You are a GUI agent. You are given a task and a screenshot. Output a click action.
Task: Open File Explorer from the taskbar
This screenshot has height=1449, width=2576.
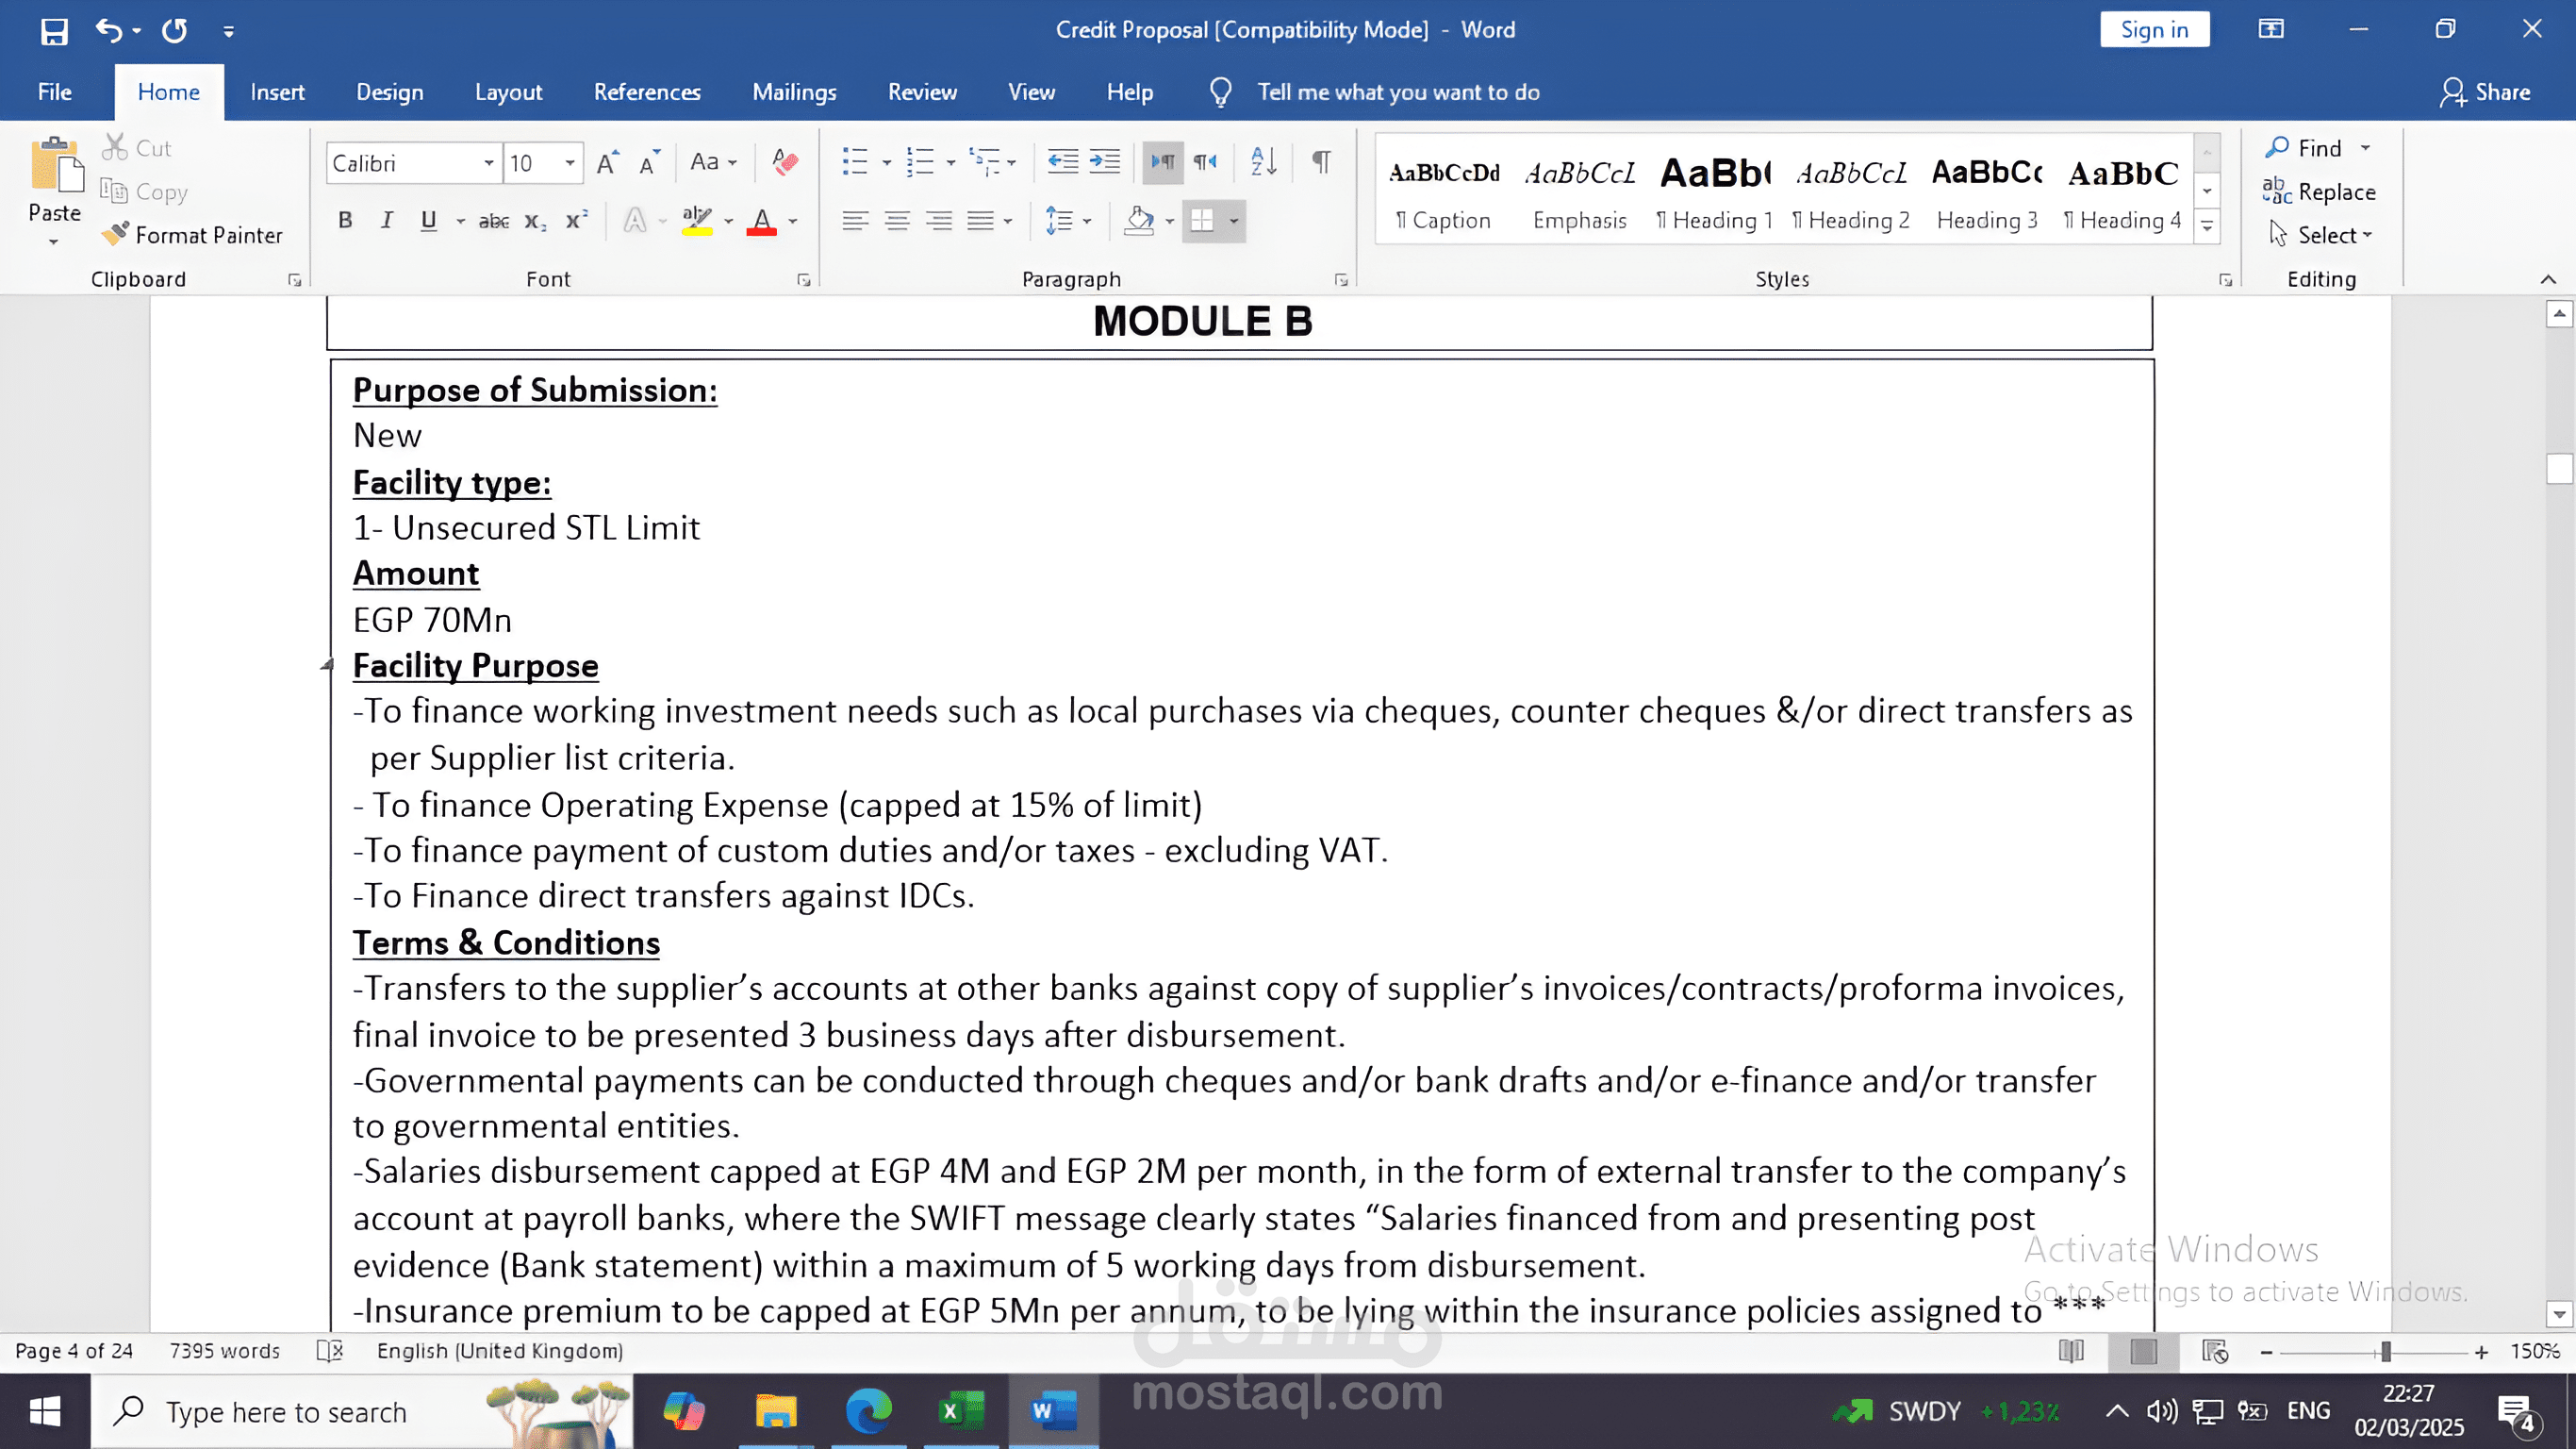[775, 1411]
